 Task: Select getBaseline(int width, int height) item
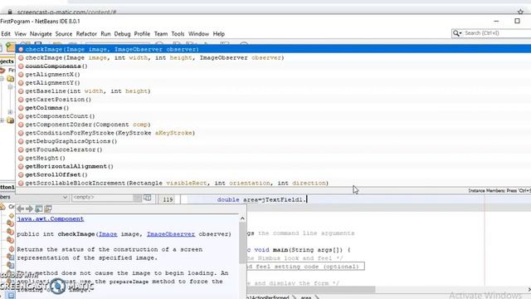273,91
